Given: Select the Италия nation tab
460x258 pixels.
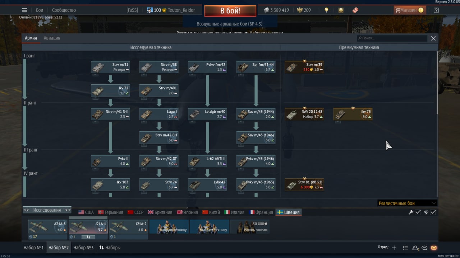Looking at the screenshot, I should coord(234,212).
